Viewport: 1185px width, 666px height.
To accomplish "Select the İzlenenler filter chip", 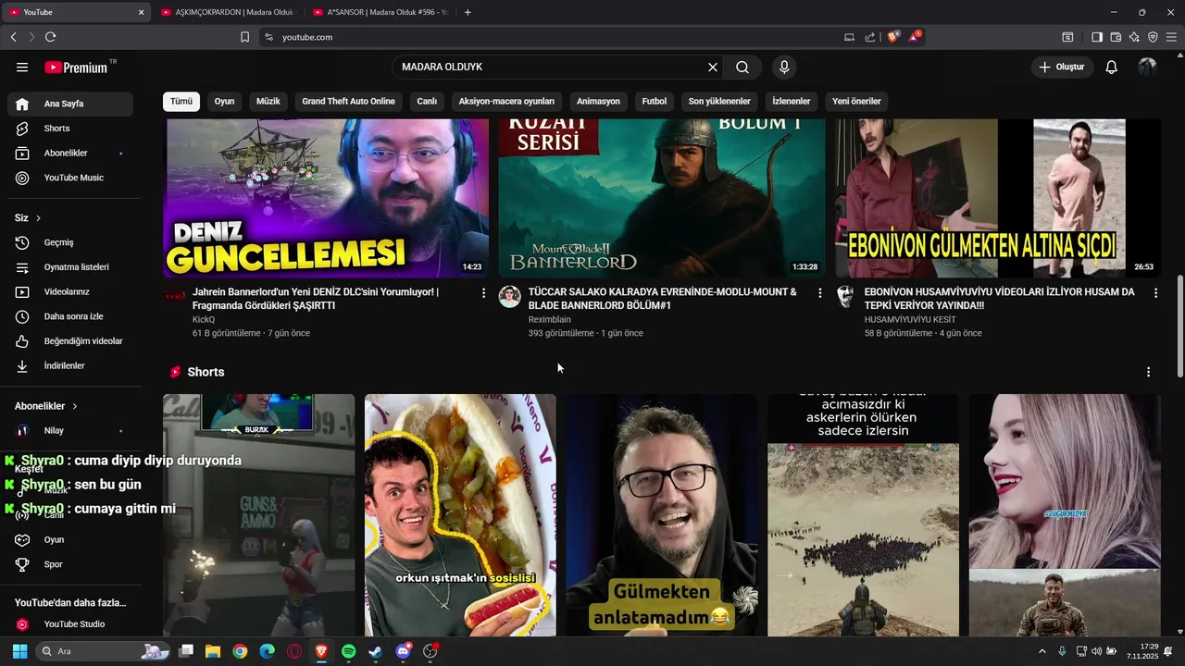I will click(792, 101).
